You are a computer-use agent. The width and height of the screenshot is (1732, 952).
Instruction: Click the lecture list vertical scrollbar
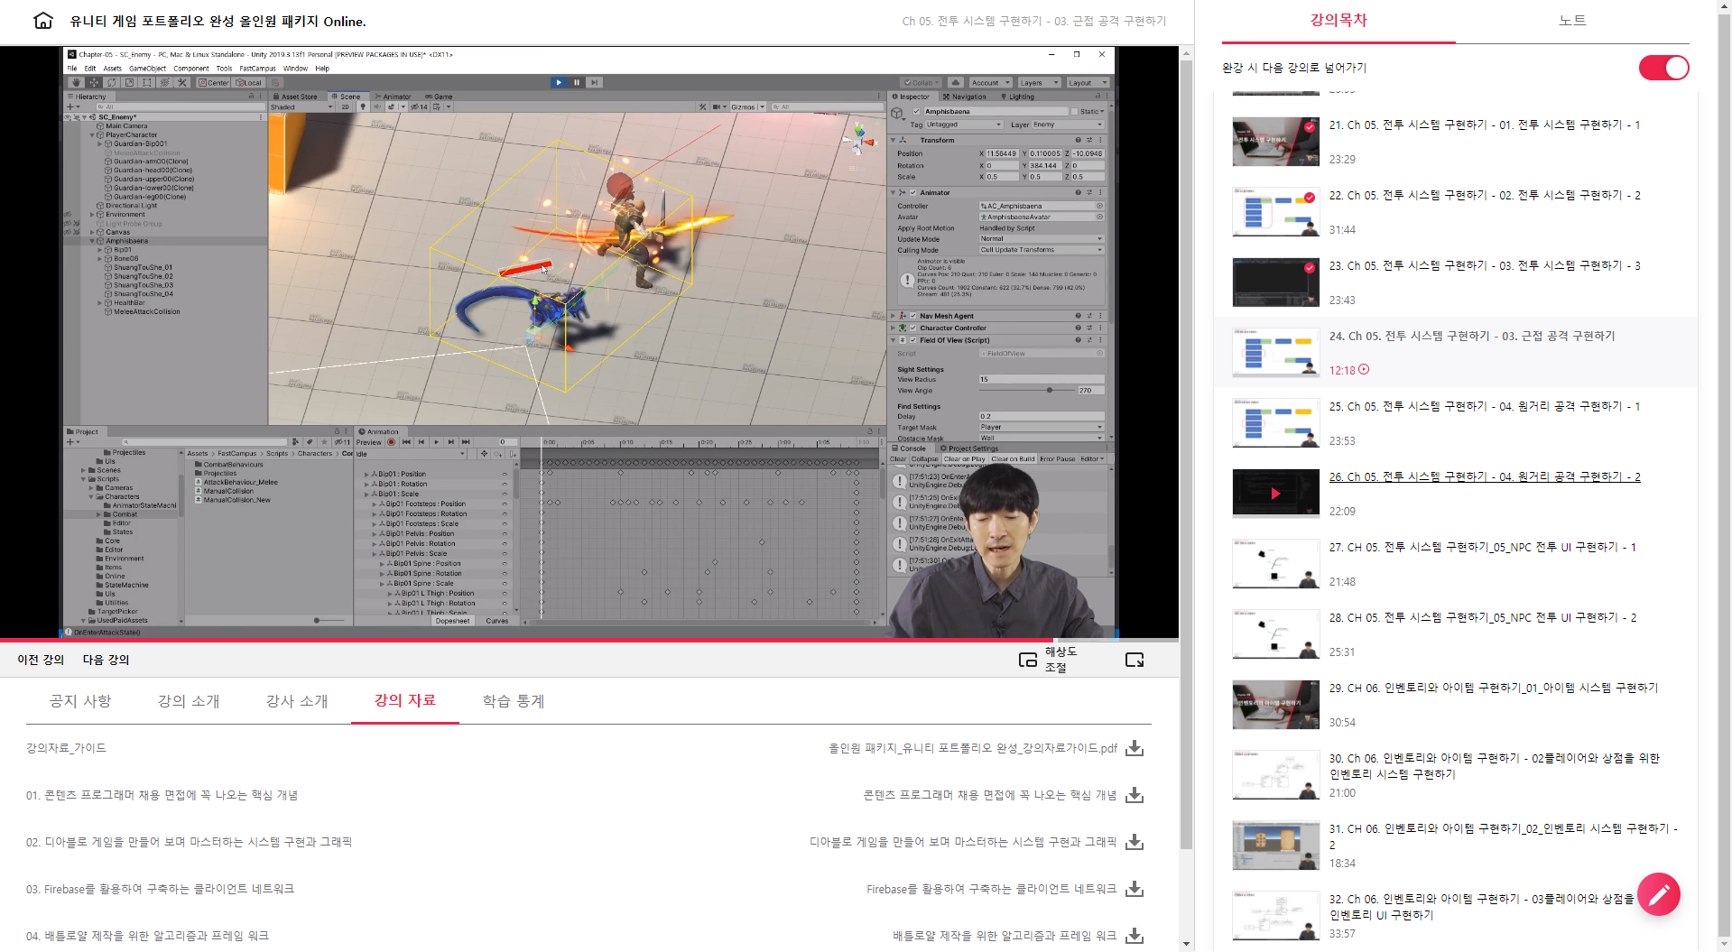click(1724, 476)
